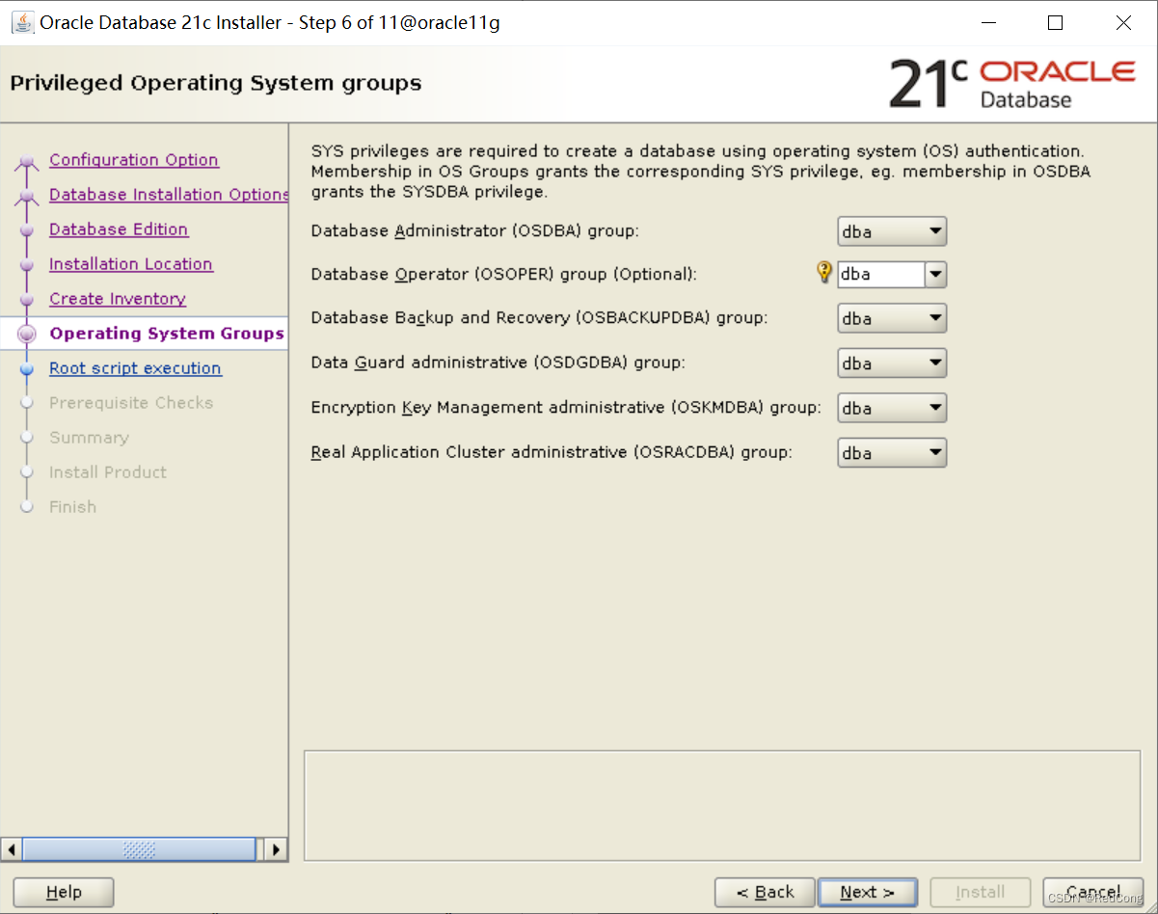Click the Database Backup and Recovery label
Screen dimensions: 1158x914
point(540,318)
